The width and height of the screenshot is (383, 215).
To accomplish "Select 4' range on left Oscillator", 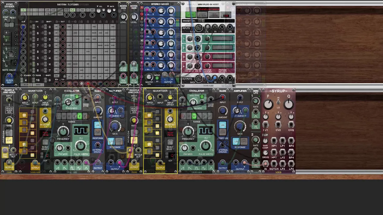I will (x=79, y=116).
